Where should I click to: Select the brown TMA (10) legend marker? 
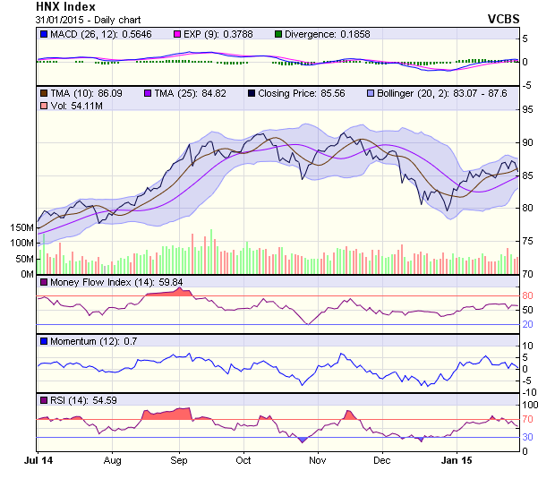point(43,93)
